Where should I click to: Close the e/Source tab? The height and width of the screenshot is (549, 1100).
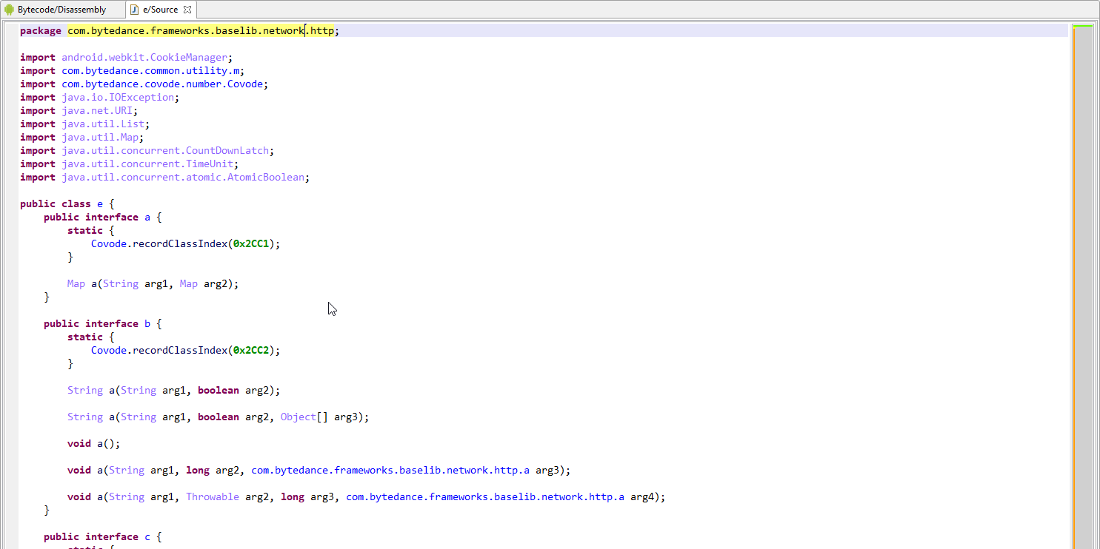click(x=187, y=10)
